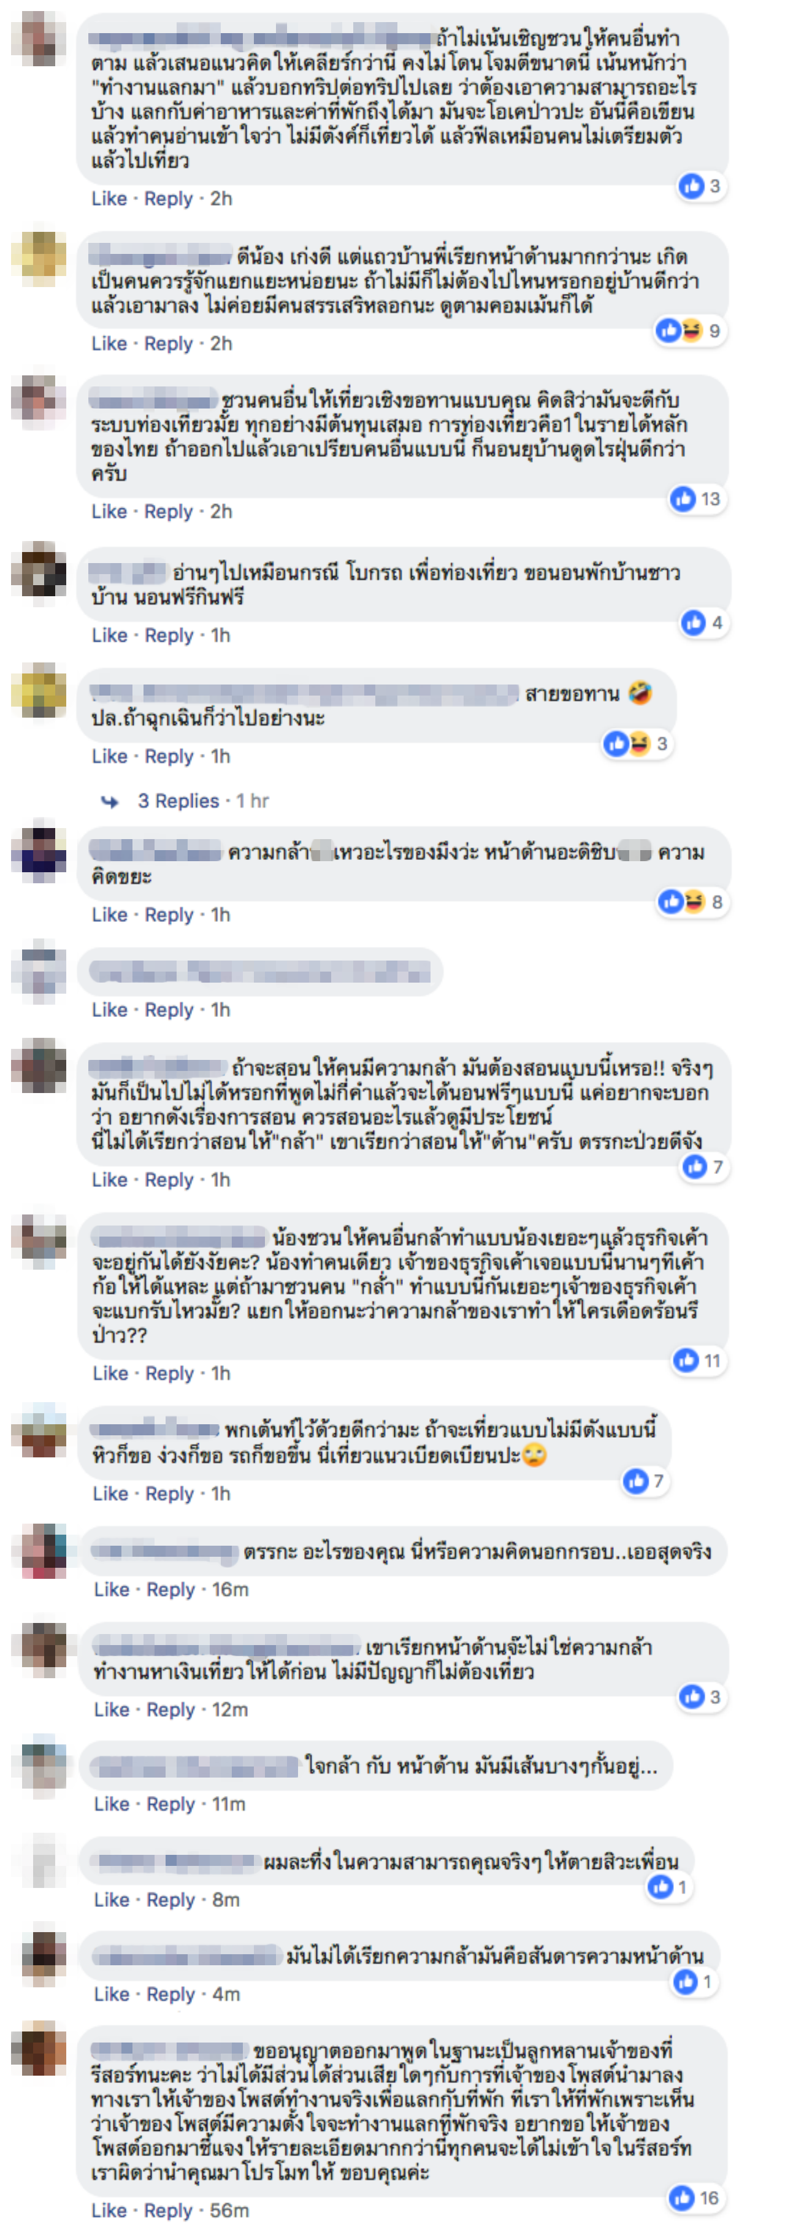Image resolution: width=785 pixels, height=2229 pixels.
Task: Like the comment posted 4m ago
Action: pos(112,1993)
